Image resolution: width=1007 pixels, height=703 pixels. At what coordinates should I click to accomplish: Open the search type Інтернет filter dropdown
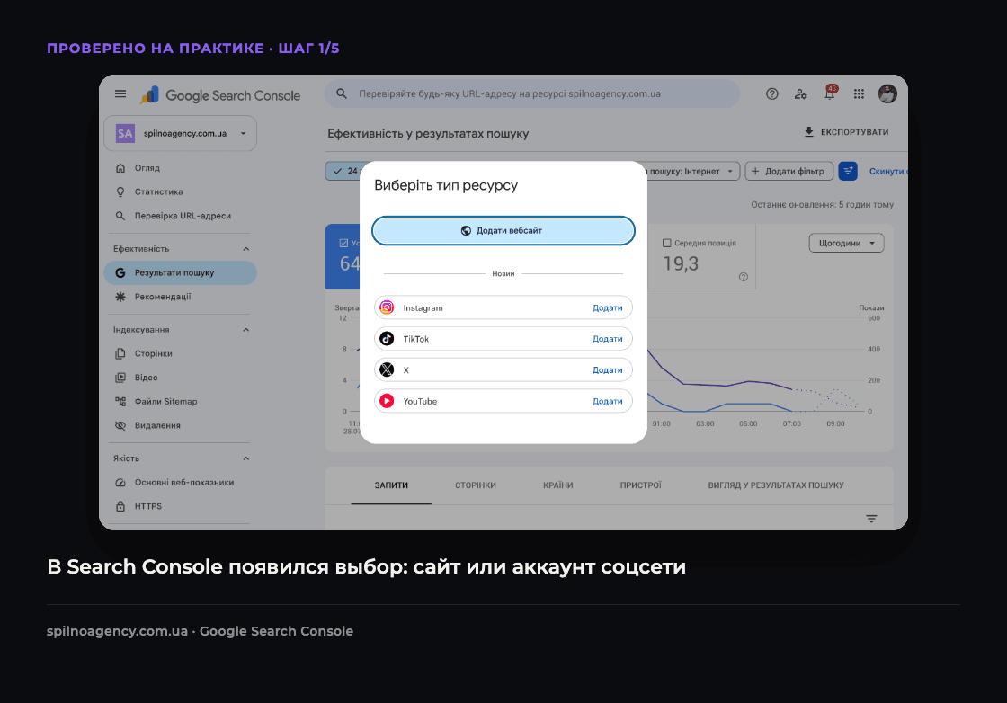(x=692, y=172)
